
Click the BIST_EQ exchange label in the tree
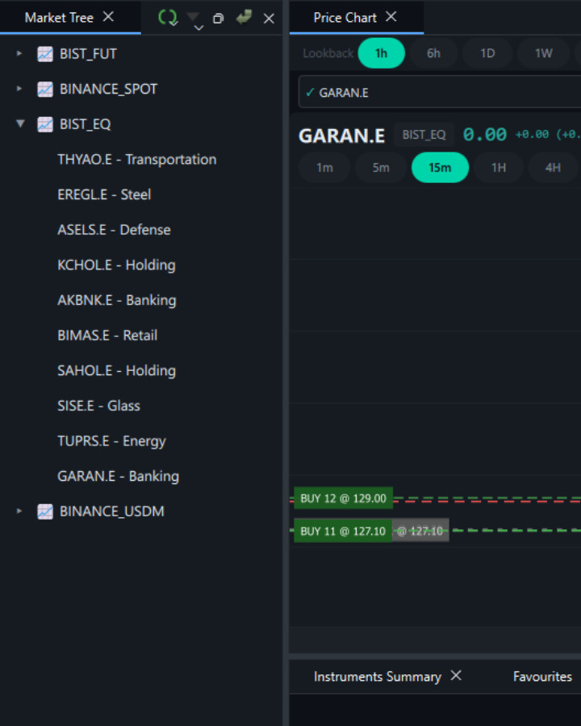(x=86, y=124)
